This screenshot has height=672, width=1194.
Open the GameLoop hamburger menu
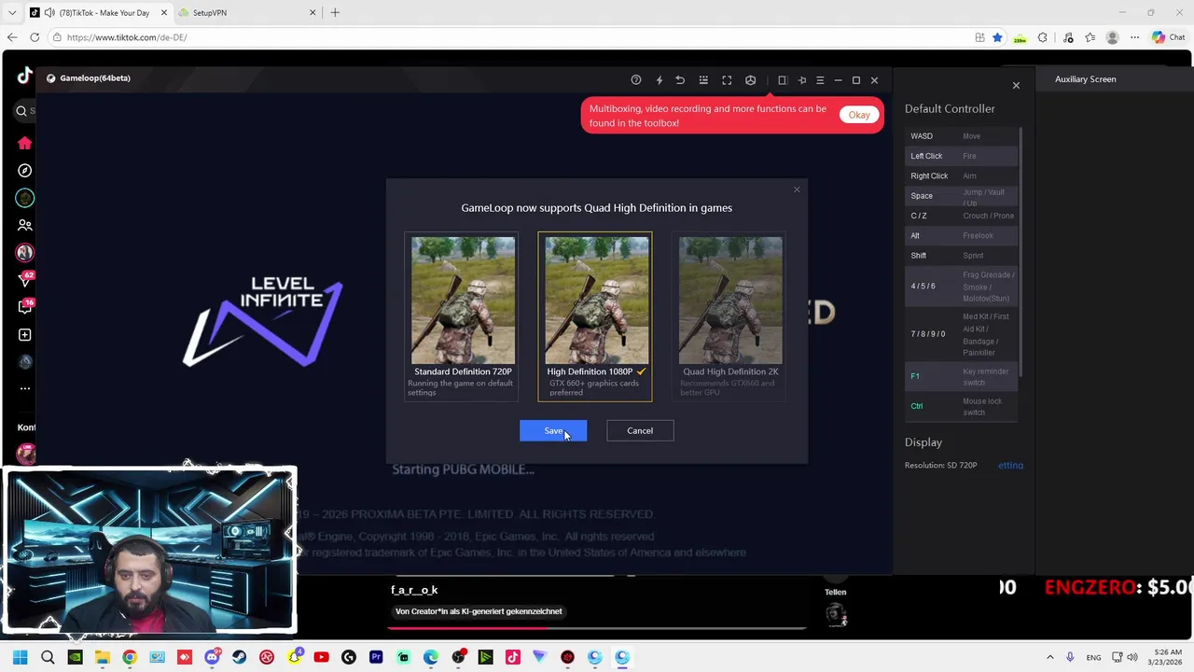(820, 80)
